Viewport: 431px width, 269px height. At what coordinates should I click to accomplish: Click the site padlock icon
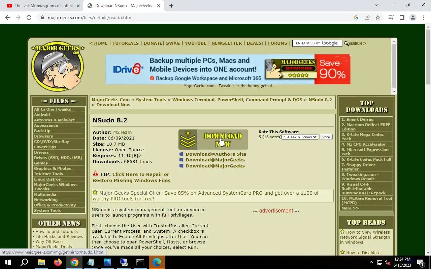click(42, 17)
